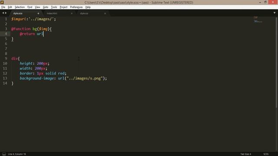This screenshot has width=278, height=156.
Task: Click line number 13 in gutter
Action: tap(5, 78)
